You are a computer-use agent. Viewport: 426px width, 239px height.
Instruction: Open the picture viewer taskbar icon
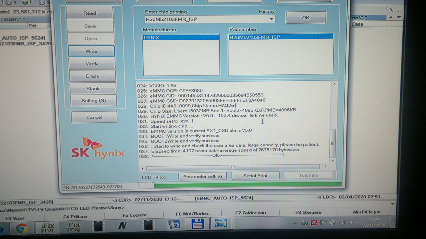(x=220, y=223)
